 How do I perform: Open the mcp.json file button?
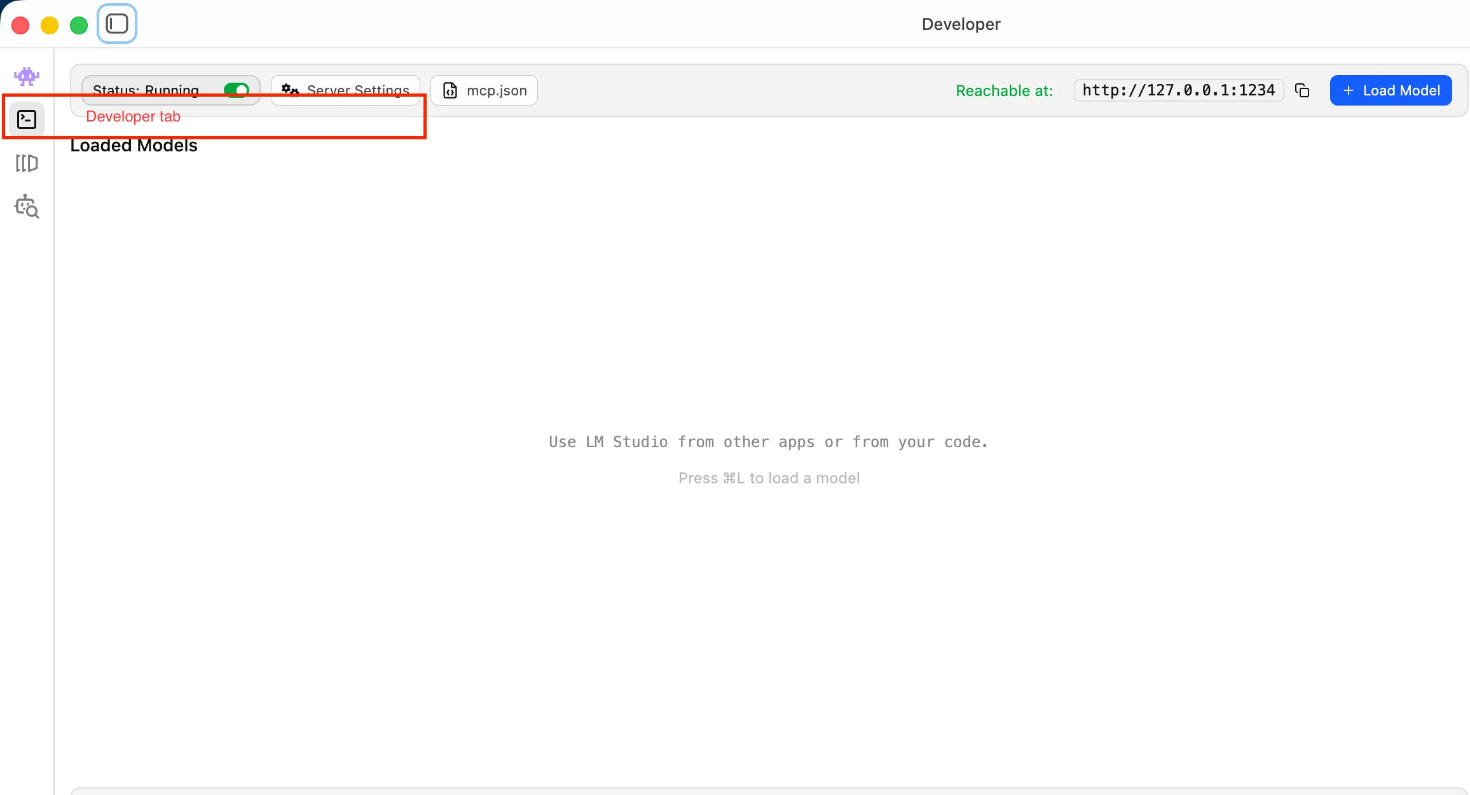pos(484,90)
